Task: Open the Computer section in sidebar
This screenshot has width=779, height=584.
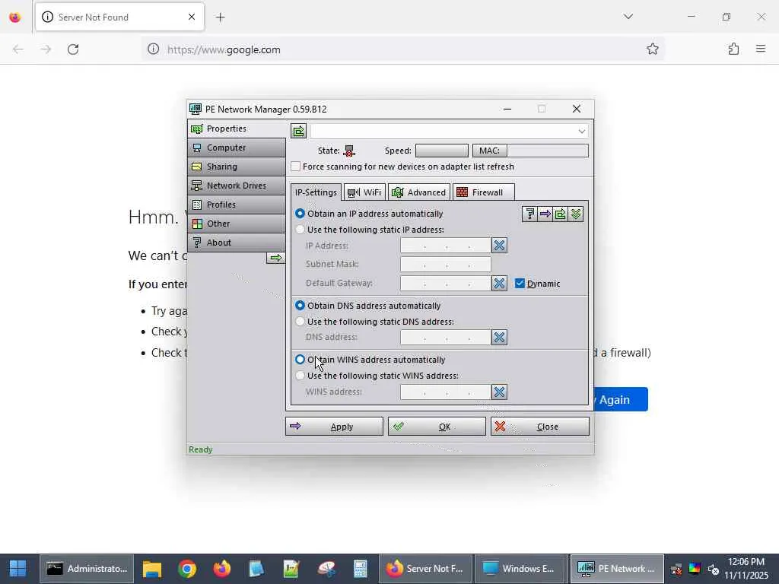Action: 237,148
